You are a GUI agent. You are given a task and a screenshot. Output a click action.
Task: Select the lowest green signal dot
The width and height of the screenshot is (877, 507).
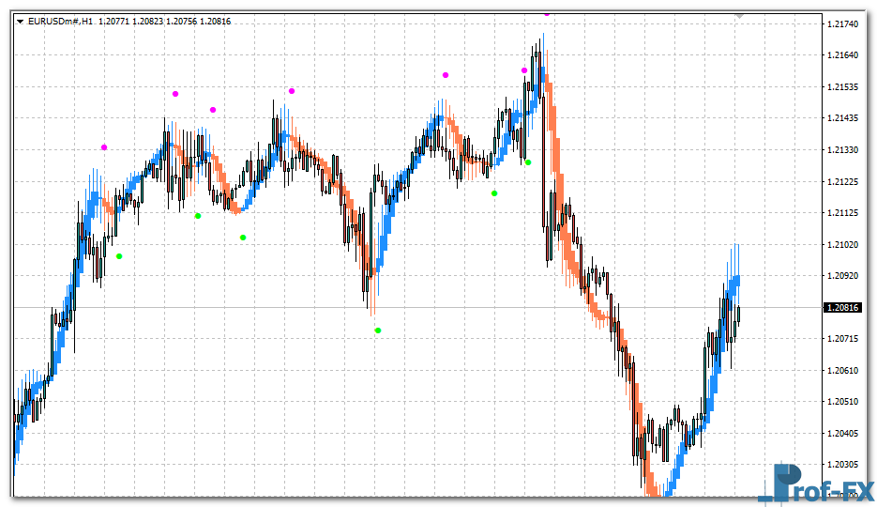(378, 330)
